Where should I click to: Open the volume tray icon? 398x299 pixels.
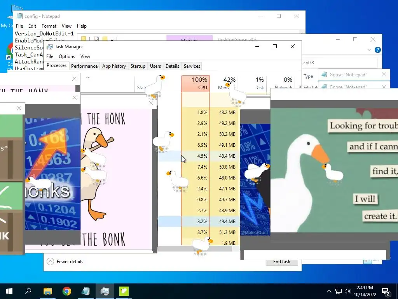point(347,291)
